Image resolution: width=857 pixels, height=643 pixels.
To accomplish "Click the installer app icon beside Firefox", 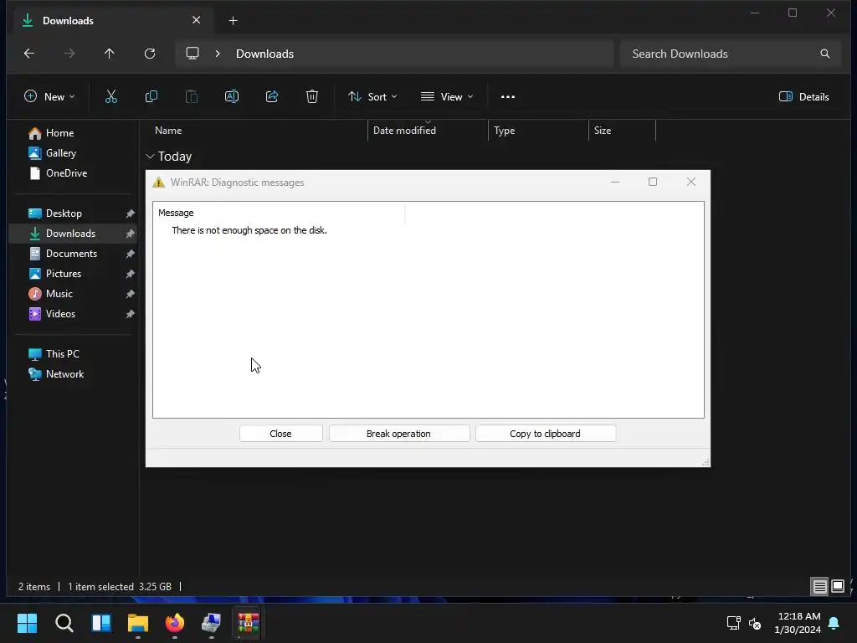I will pos(212,623).
